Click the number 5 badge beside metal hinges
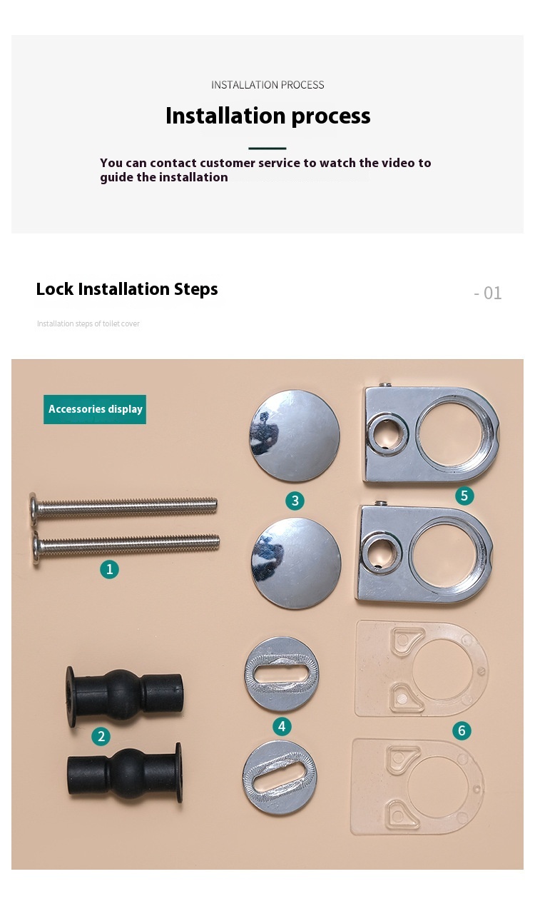The width and height of the screenshot is (535, 904). point(464,496)
